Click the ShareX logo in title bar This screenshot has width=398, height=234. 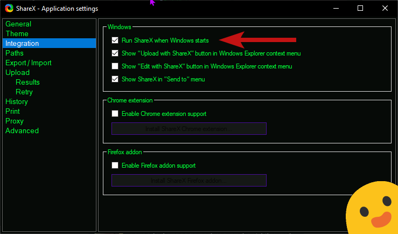9,8
